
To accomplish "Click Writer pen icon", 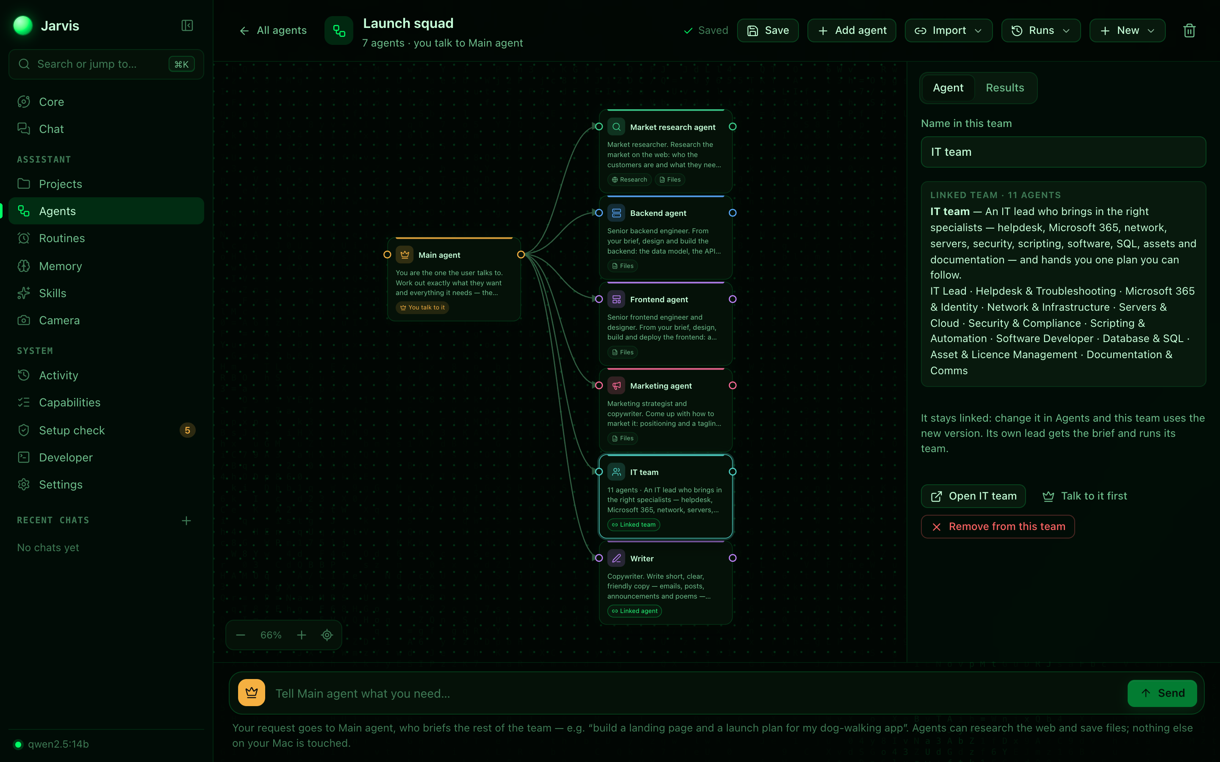I will [x=616, y=558].
